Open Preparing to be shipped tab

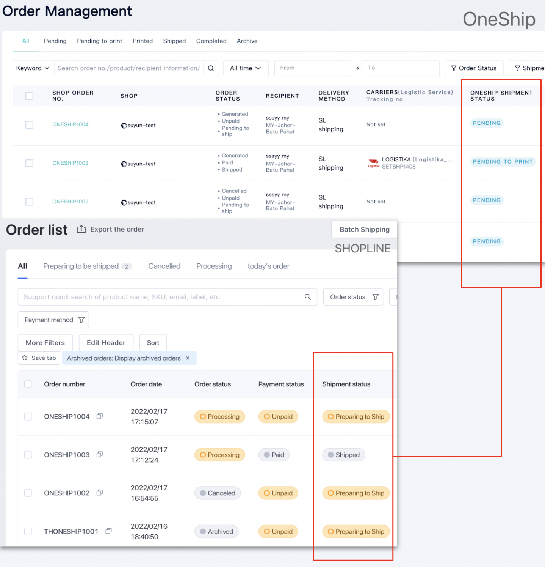(87, 266)
